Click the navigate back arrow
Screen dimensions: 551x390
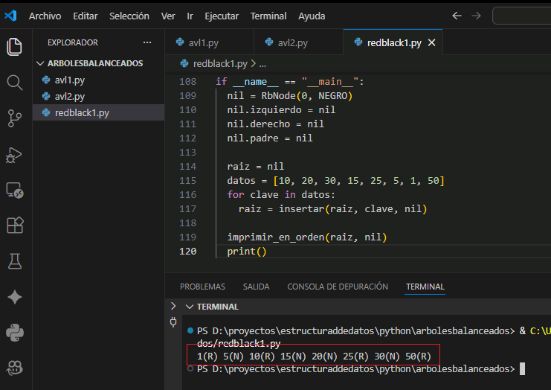457,16
